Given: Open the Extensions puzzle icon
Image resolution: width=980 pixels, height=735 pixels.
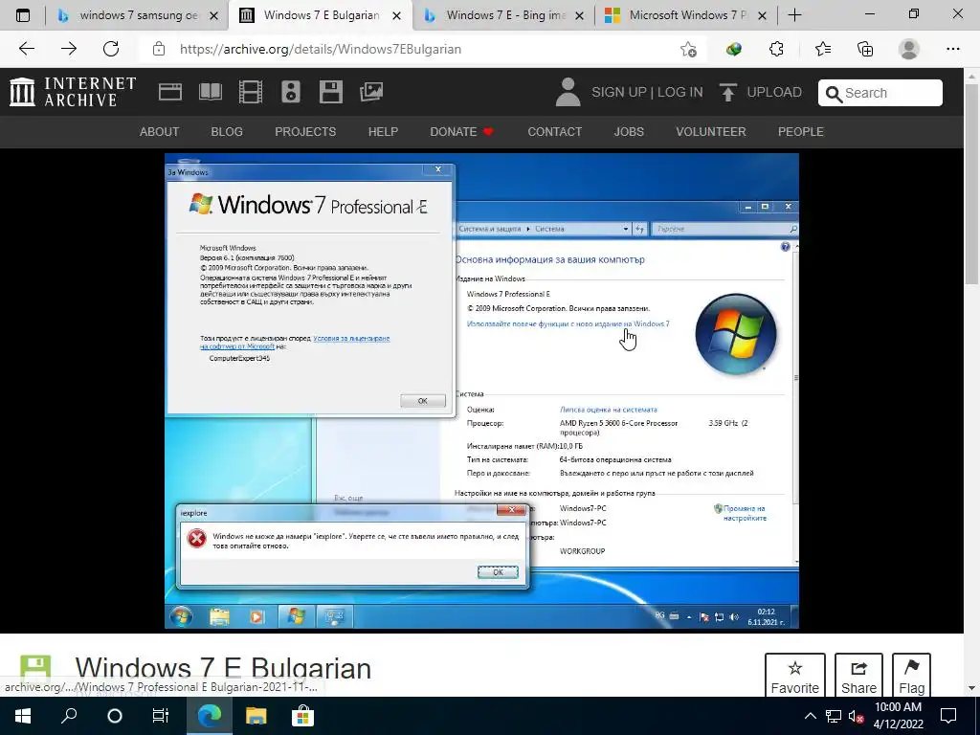Looking at the screenshot, I should coord(776,49).
